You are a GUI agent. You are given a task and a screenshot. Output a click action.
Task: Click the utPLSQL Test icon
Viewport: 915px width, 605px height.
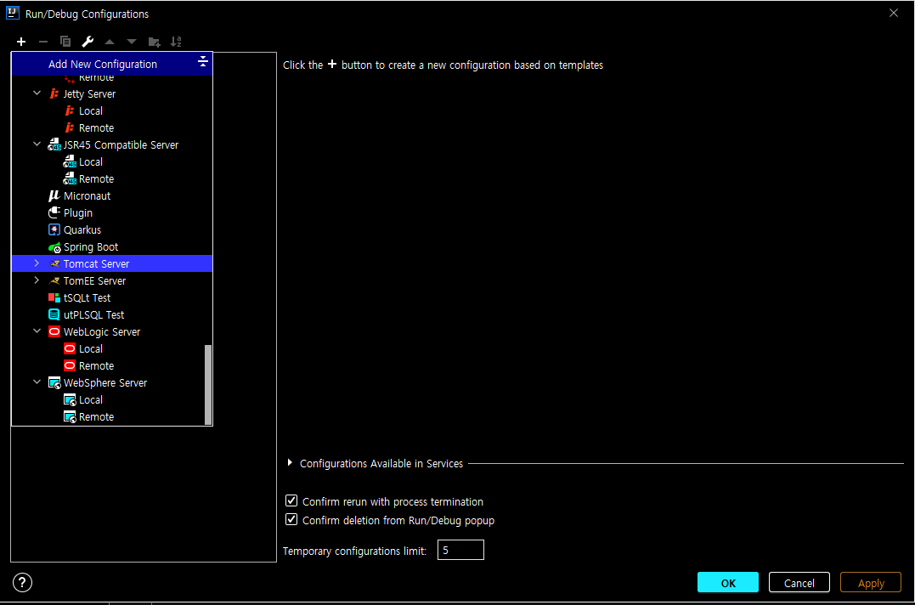point(54,314)
